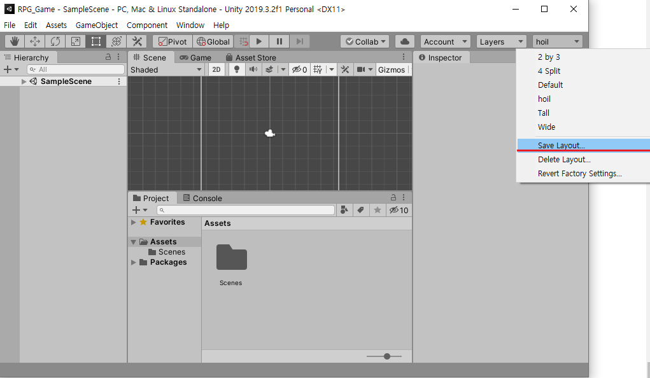The height and width of the screenshot is (378, 650).
Task: Toggle scene audio speaker icon
Action: (253, 69)
